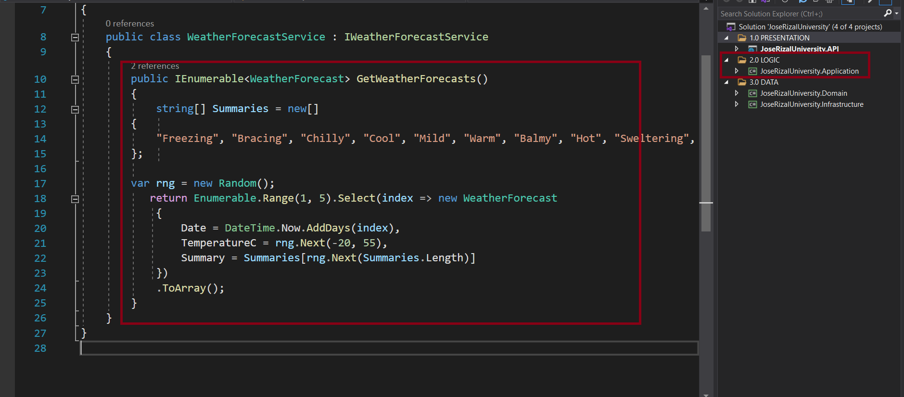Click the "Sweltering" string literal

point(651,139)
